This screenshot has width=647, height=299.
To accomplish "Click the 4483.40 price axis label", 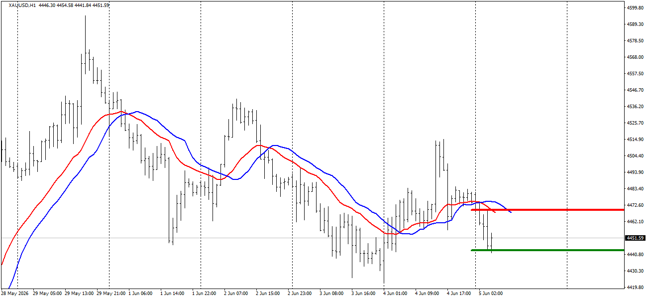I will point(635,189).
